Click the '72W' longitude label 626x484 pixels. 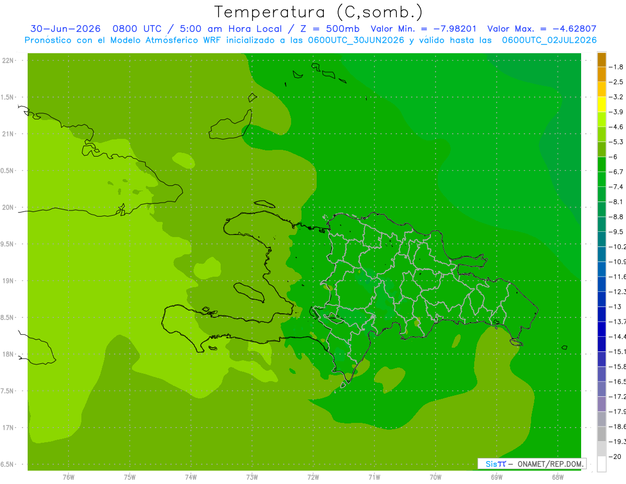[313, 477]
